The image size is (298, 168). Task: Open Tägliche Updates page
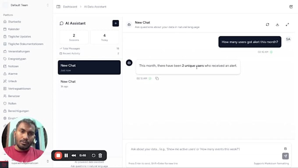pyautogui.click(x=19, y=36)
